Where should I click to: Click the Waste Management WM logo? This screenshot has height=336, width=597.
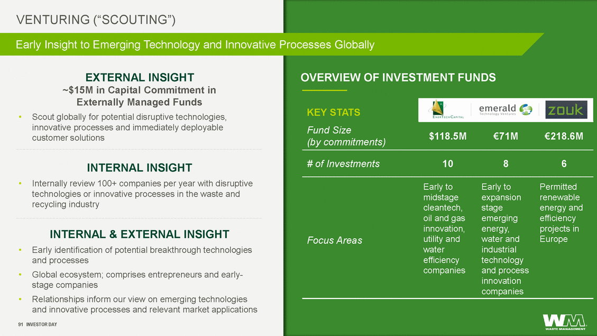tap(565, 322)
